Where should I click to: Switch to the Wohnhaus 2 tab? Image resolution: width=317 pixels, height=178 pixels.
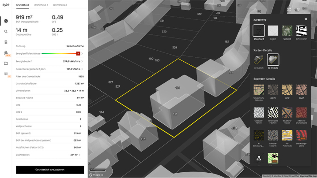60,4
